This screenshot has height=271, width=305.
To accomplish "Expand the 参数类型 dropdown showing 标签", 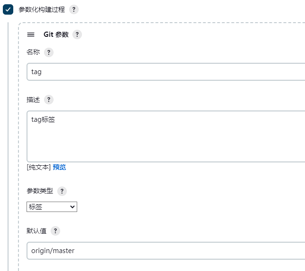I will (52, 207).
